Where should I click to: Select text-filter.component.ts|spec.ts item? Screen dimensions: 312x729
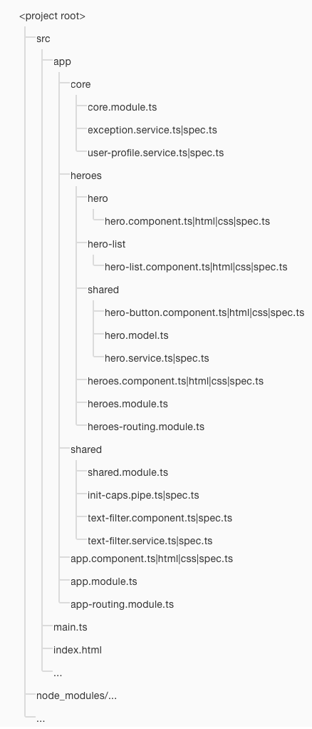pos(160,518)
